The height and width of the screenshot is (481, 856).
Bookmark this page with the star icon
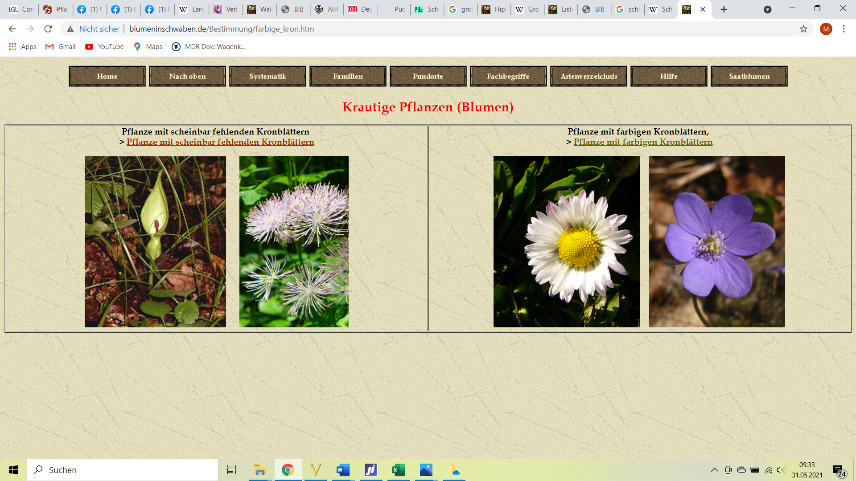coord(803,29)
